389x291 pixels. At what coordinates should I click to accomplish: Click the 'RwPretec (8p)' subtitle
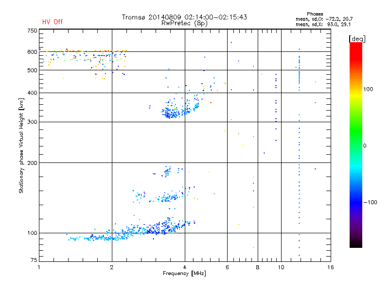(x=184, y=23)
